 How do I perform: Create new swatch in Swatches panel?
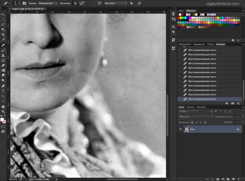(x=233, y=41)
